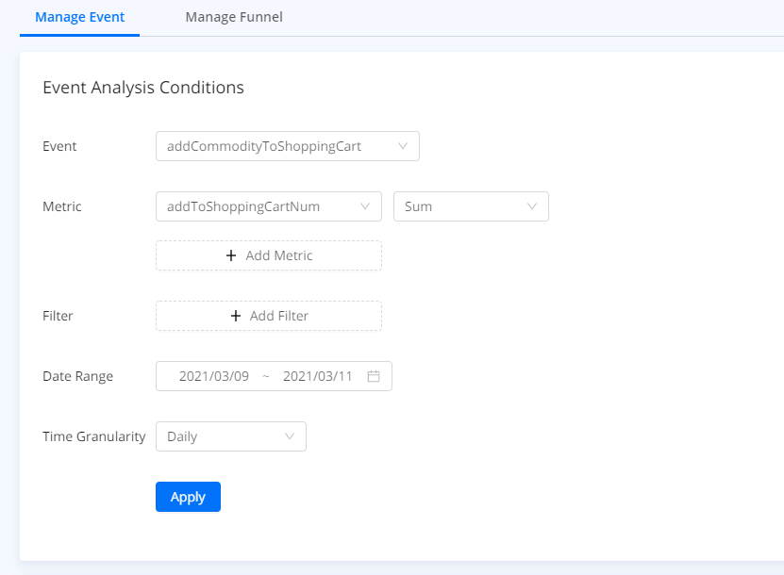Click the Time Granularity label

(94, 436)
